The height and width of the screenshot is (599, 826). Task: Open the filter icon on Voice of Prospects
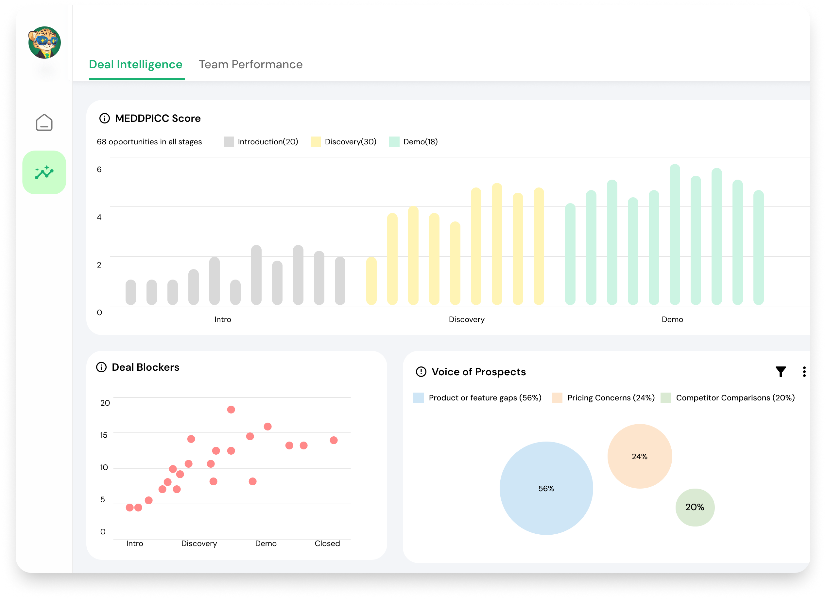coord(781,371)
